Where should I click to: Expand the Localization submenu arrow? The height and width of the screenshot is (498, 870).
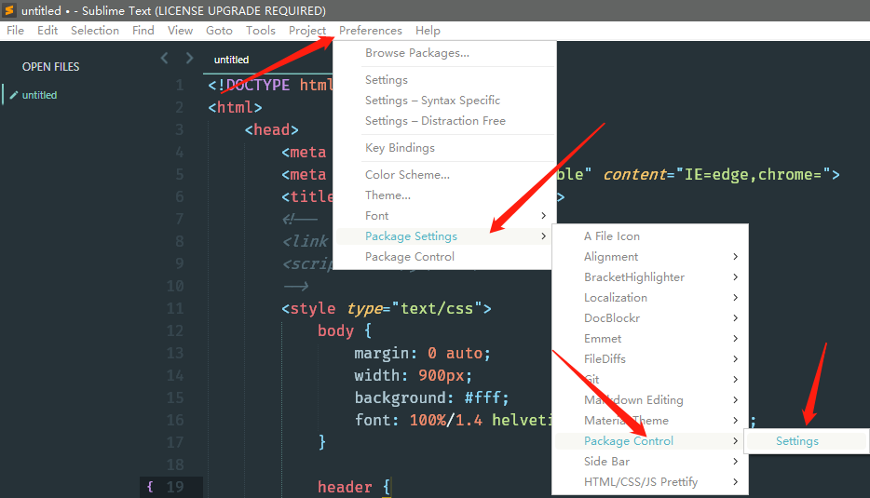[735, 298]
